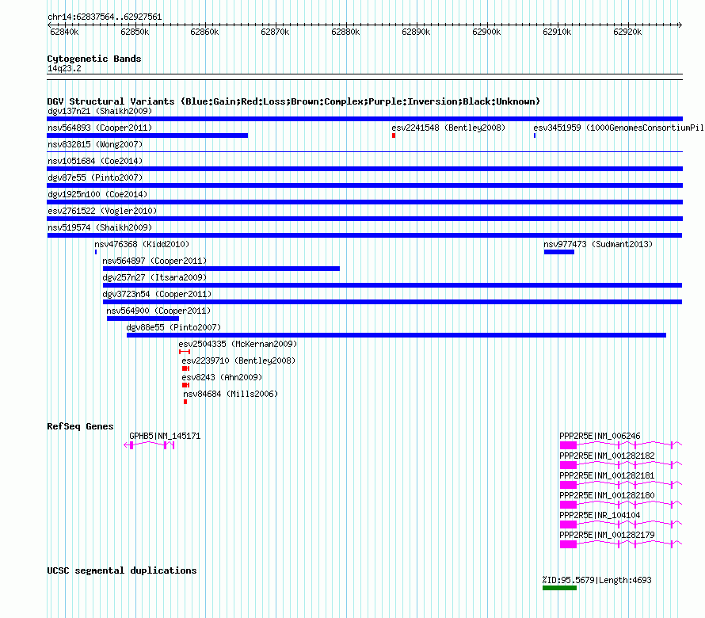
Task: Click the red loss marker under esv2241548
Action: point(394,135)
